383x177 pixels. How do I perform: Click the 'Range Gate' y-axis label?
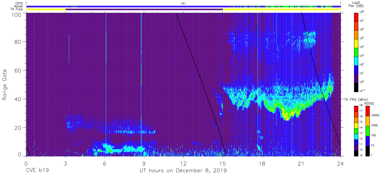(x=5, y=85)
